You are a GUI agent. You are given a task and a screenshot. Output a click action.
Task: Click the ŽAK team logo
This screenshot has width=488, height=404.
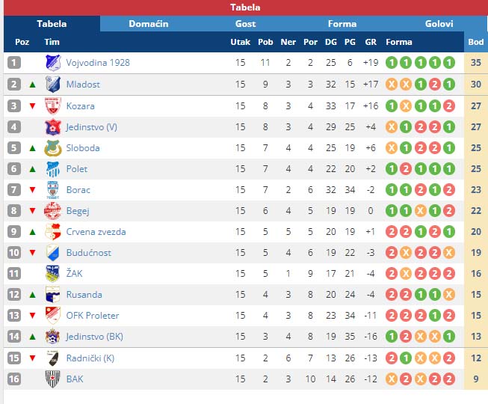pyautogui.click(x=52, y=274)
